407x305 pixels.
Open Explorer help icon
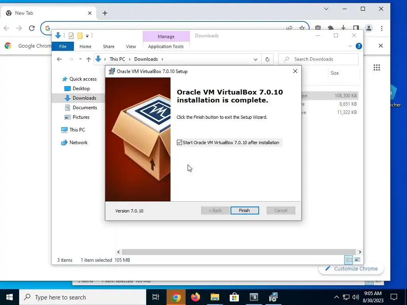pyautogui.click(x=359, y=46)
